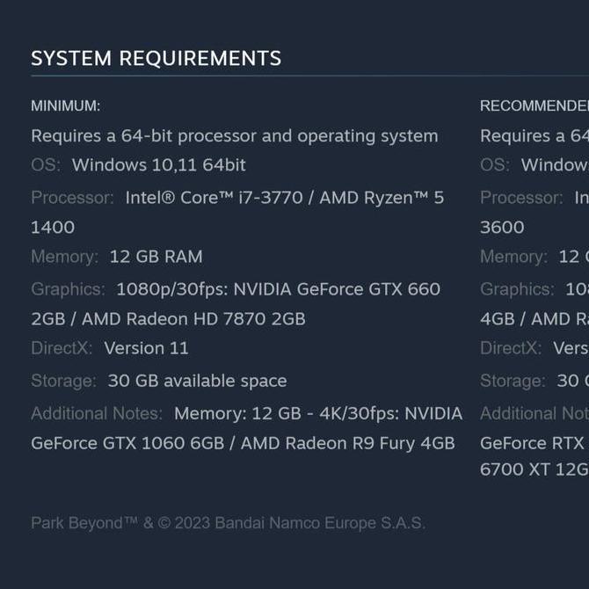Click 'GeForce RTX' in recommended notes
Screen dimensions: 589x589
(x=532, y=443)
